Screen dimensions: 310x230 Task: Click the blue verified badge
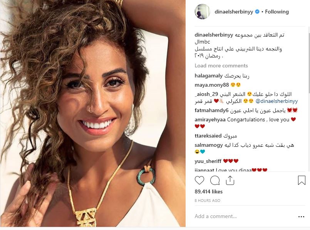[257, 12]
